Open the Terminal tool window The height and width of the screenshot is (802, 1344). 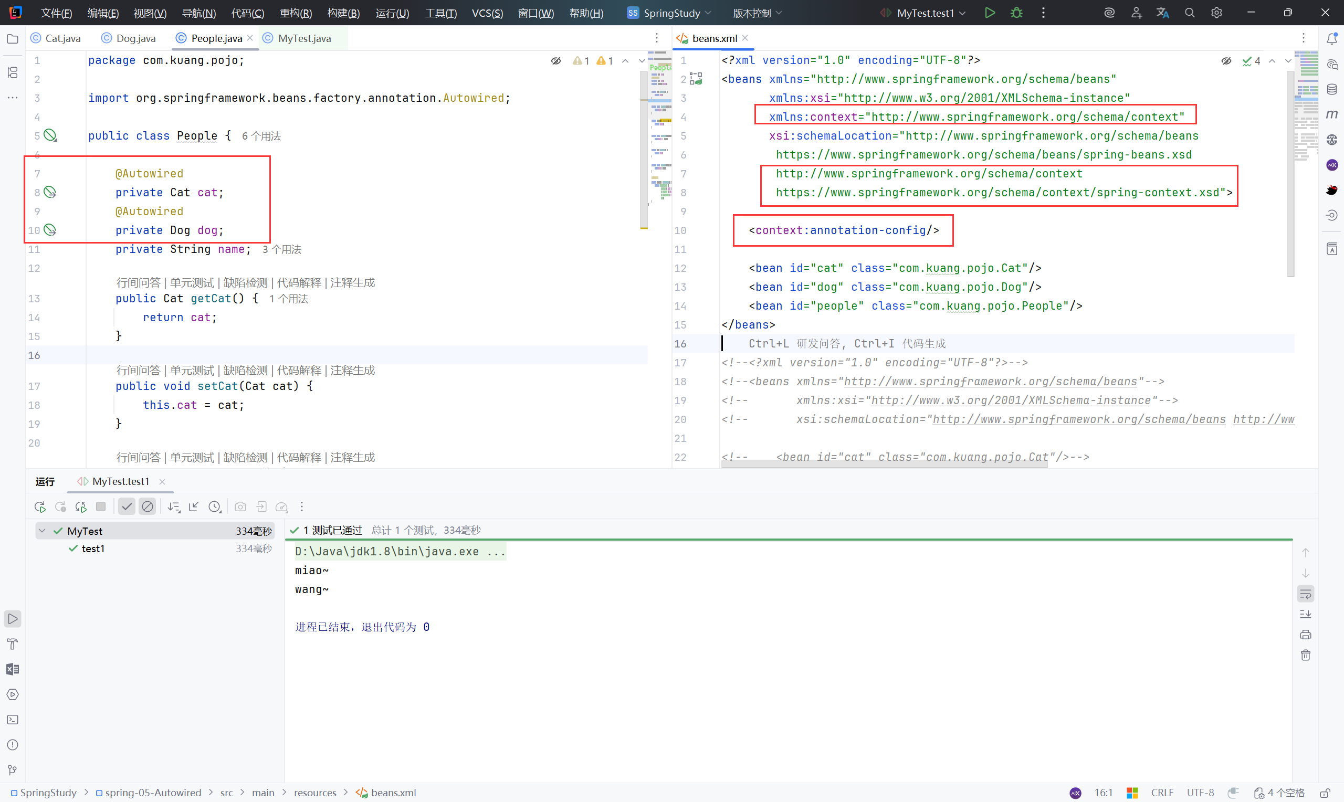(13, 720)
